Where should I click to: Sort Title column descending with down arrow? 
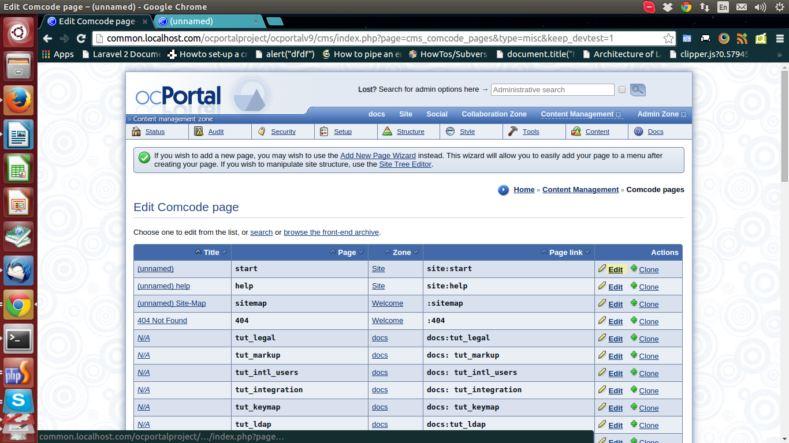pos(225,252)
